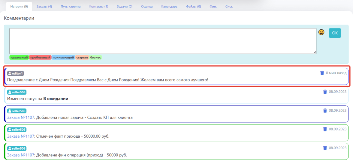Click seller506 badge on 'фин операция' entry
353x161 pixels.
click(17, 148)
